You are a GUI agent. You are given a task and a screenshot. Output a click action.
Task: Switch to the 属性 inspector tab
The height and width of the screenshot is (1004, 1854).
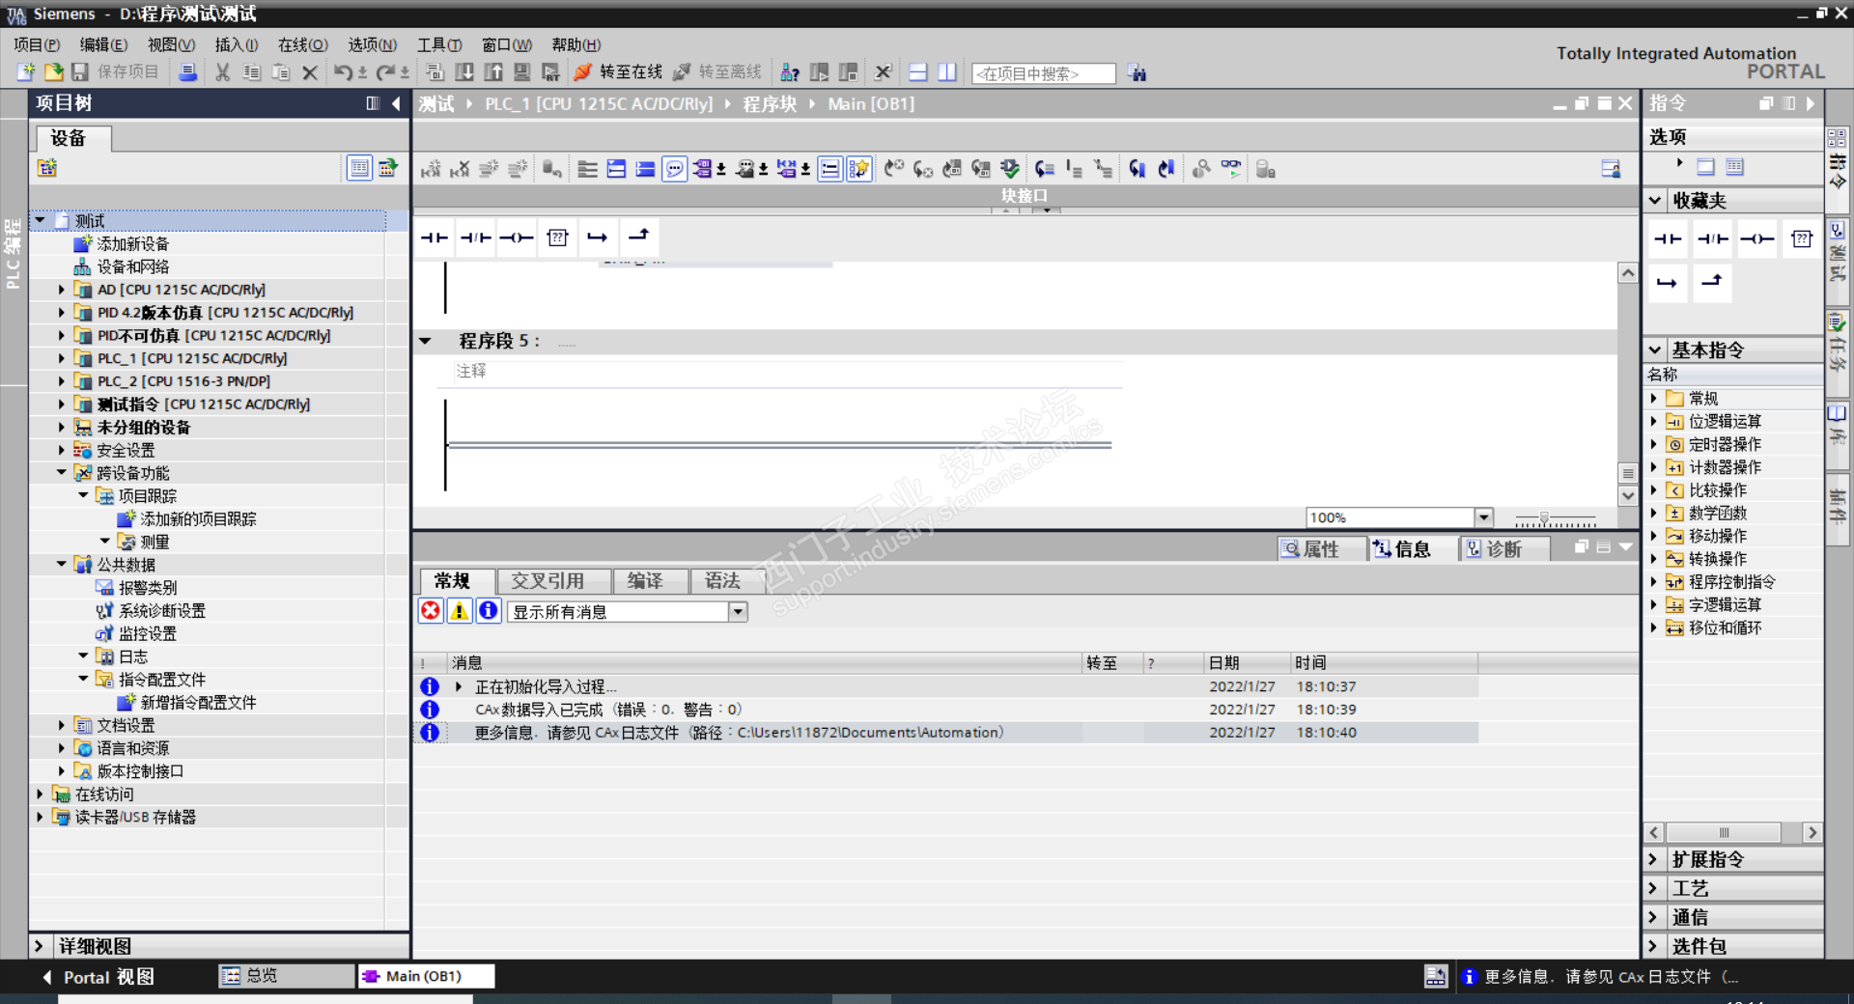point(1321,548)
